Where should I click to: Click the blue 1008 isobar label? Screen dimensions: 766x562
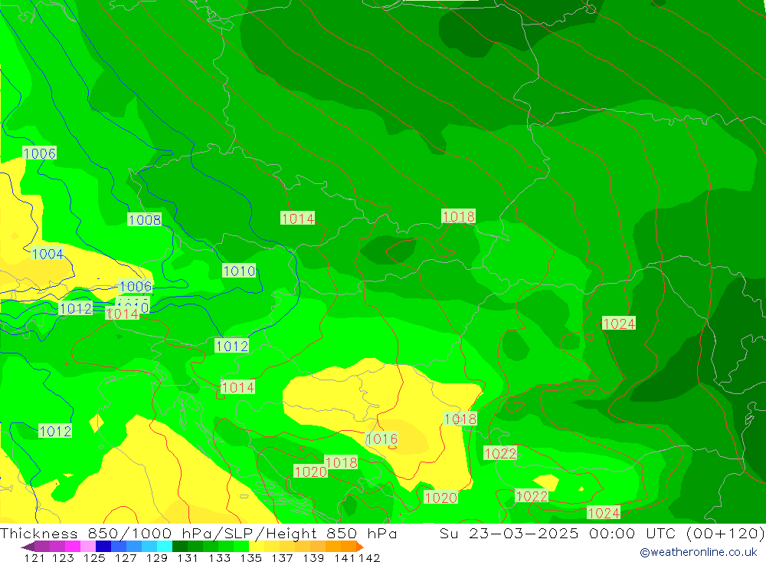pos(145,219)
